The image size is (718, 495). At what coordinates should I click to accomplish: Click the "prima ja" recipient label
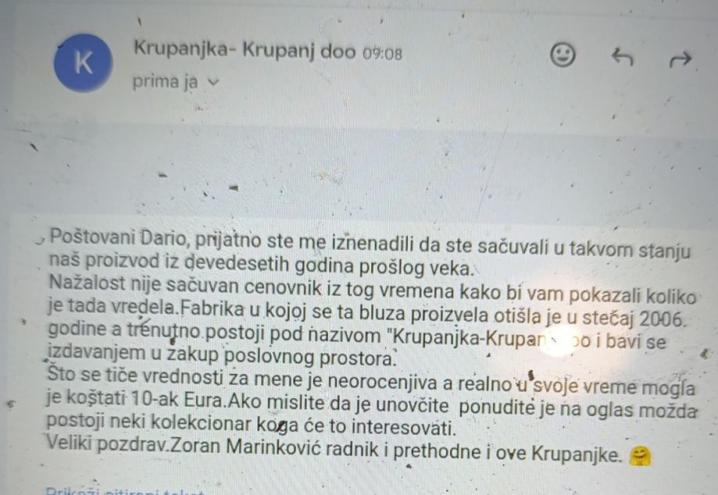(x=166, y=82)
